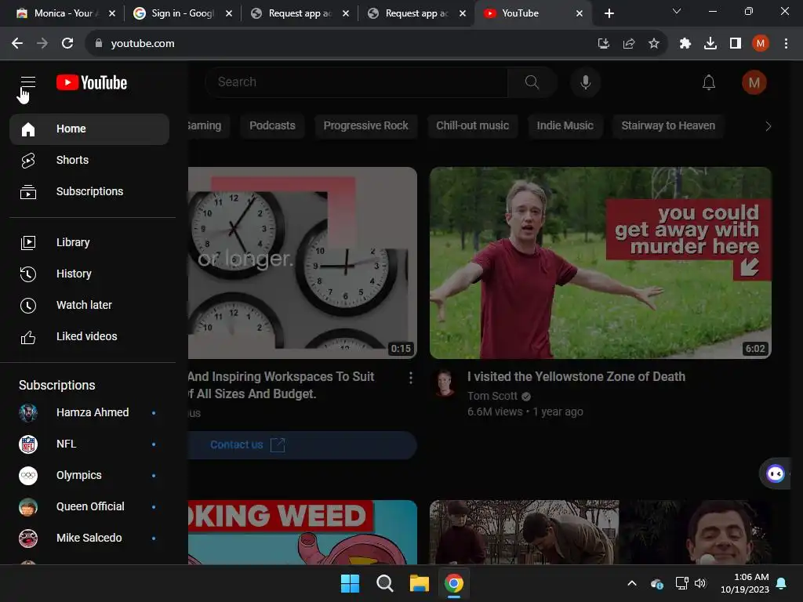Open the Chrome extensions puzzle icon
This screenshot has width=803, height=602.
[685, 44]
